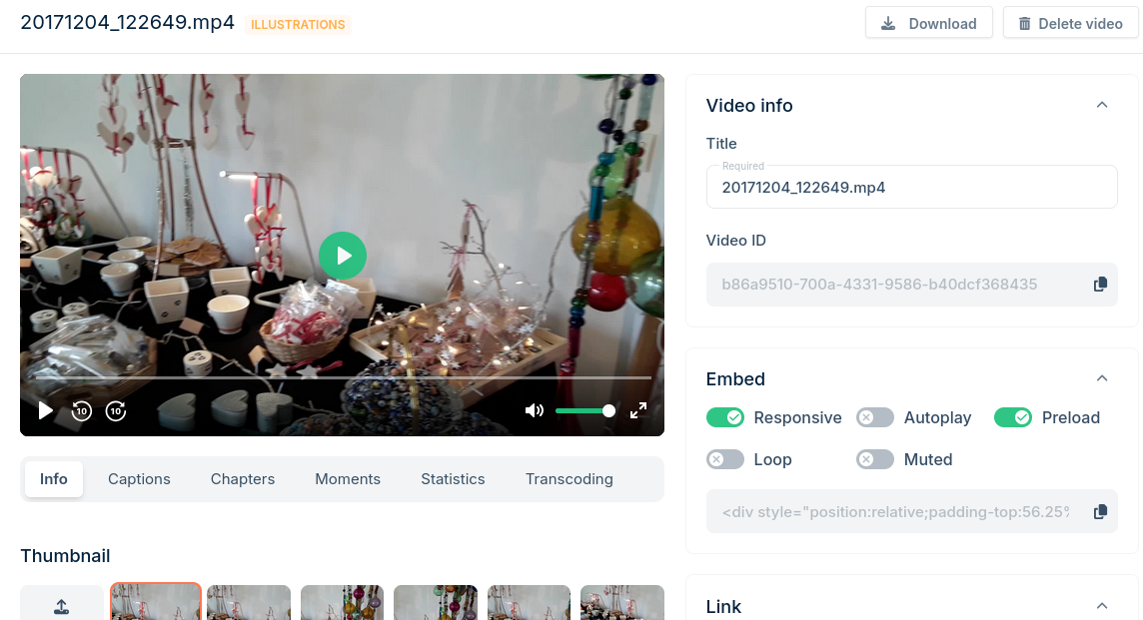Play video from the control bar
Viewport: 1143px width, 620px height.
tap(45, 411)
